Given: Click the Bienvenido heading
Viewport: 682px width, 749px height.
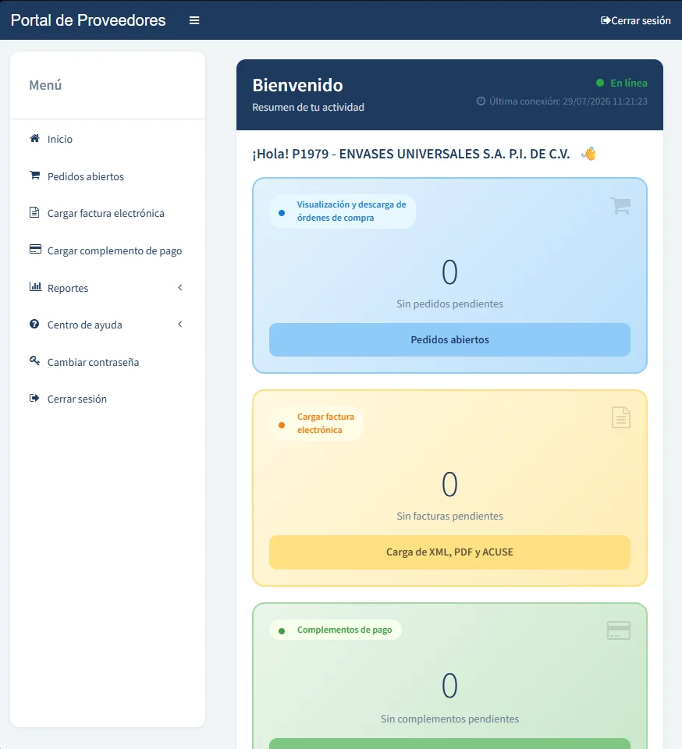Looking at the screenshot, I should click(297, 85).
